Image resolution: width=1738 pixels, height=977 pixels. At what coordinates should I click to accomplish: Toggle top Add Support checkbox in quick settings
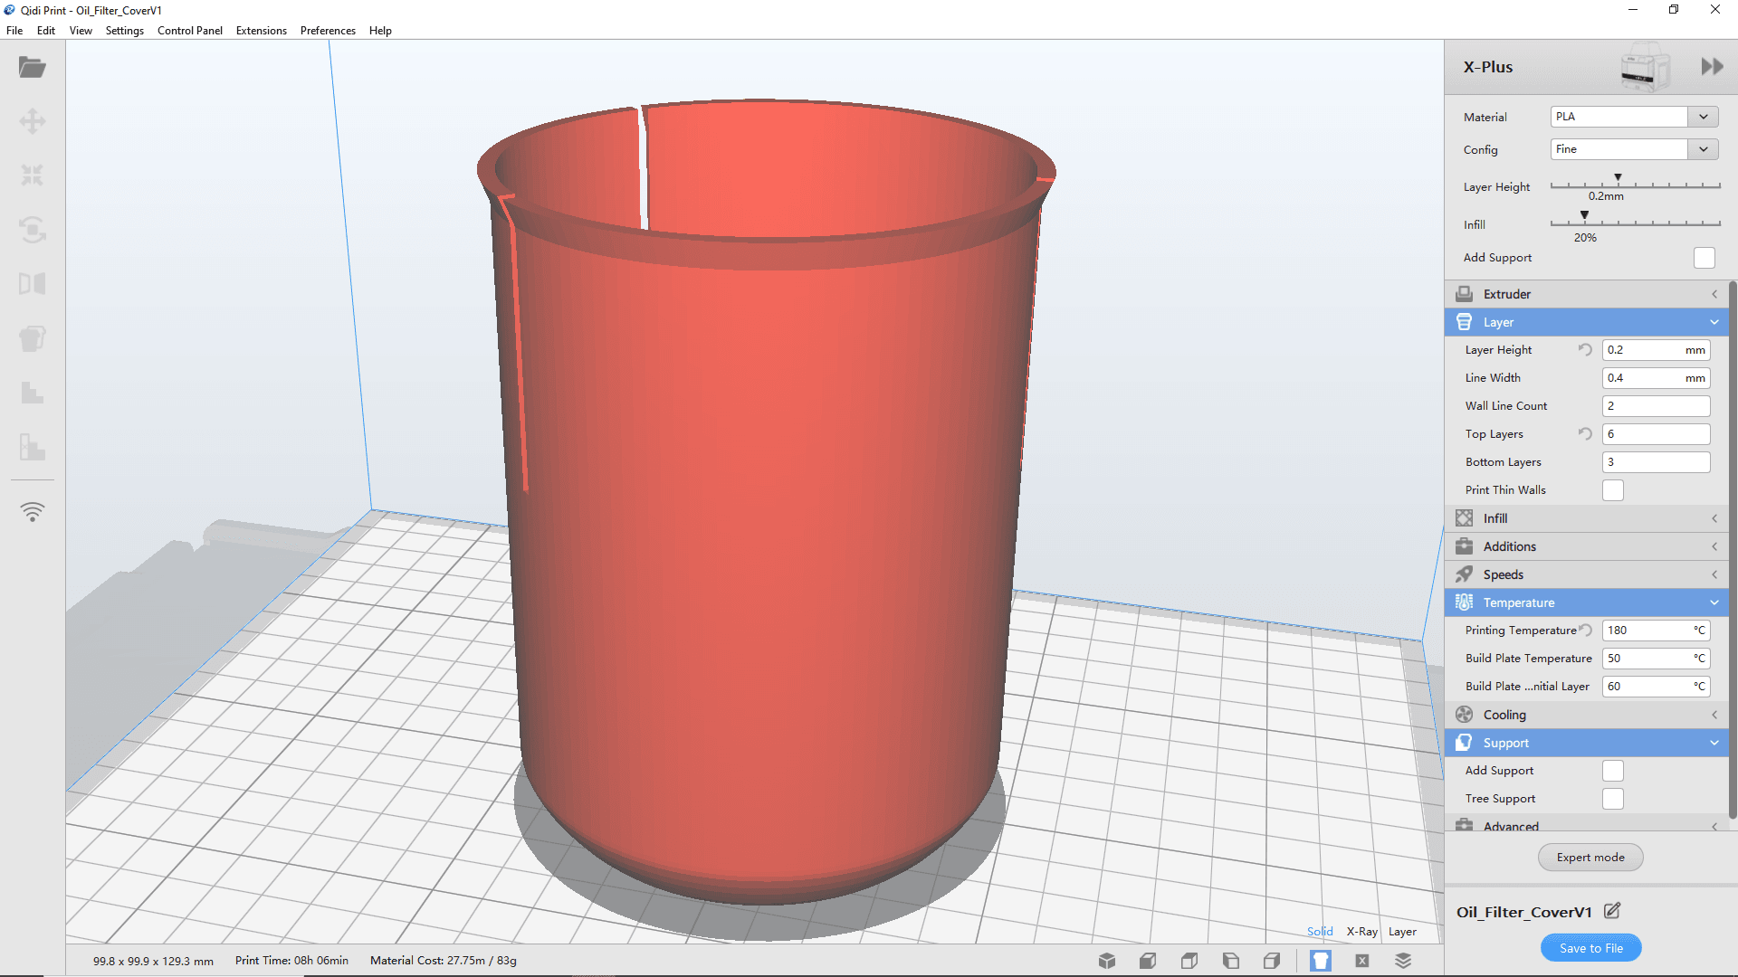click(1705, 258)
